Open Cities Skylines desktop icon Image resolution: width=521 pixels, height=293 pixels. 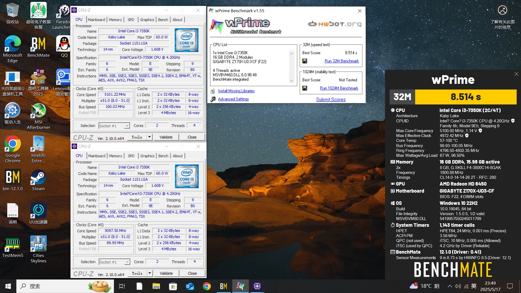(39, 249)
